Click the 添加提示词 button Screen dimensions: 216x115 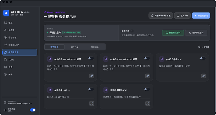point(201,16)
